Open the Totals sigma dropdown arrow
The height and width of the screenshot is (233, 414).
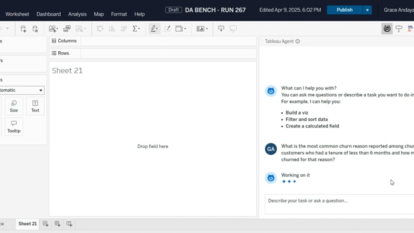pyautogui.click(x=139, y=28)
